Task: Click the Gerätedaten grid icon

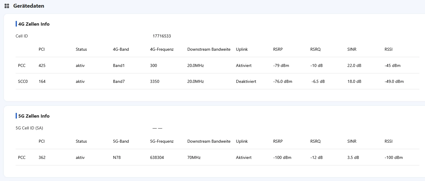Action: 7,6
